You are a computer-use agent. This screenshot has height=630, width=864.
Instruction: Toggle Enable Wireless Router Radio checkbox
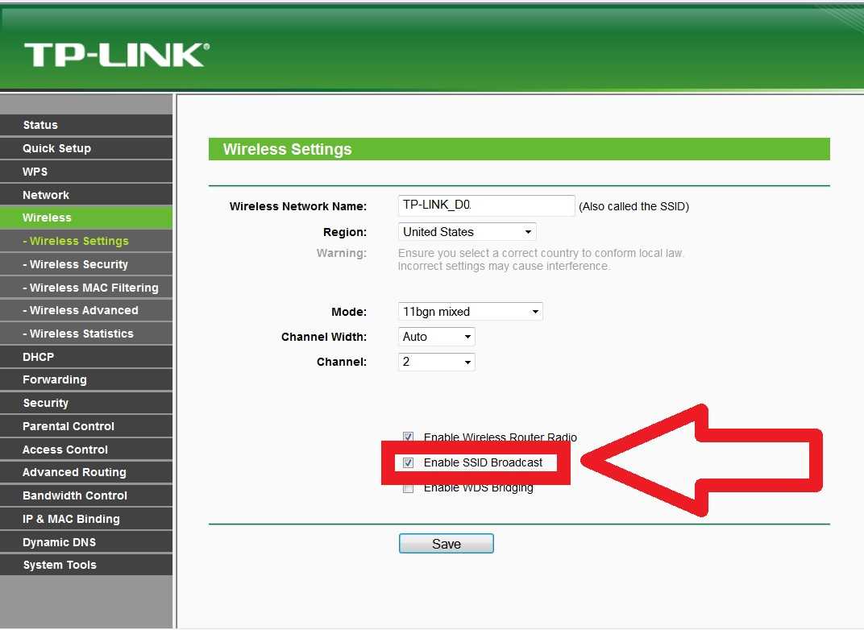click(x=408, y=437)
